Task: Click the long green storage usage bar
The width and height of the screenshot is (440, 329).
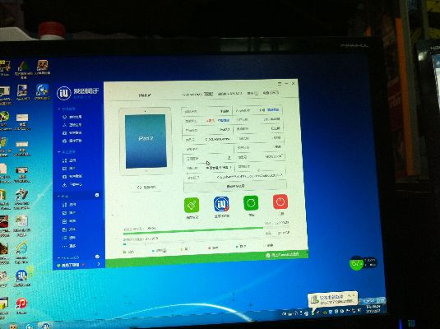Action: [193, 230]
